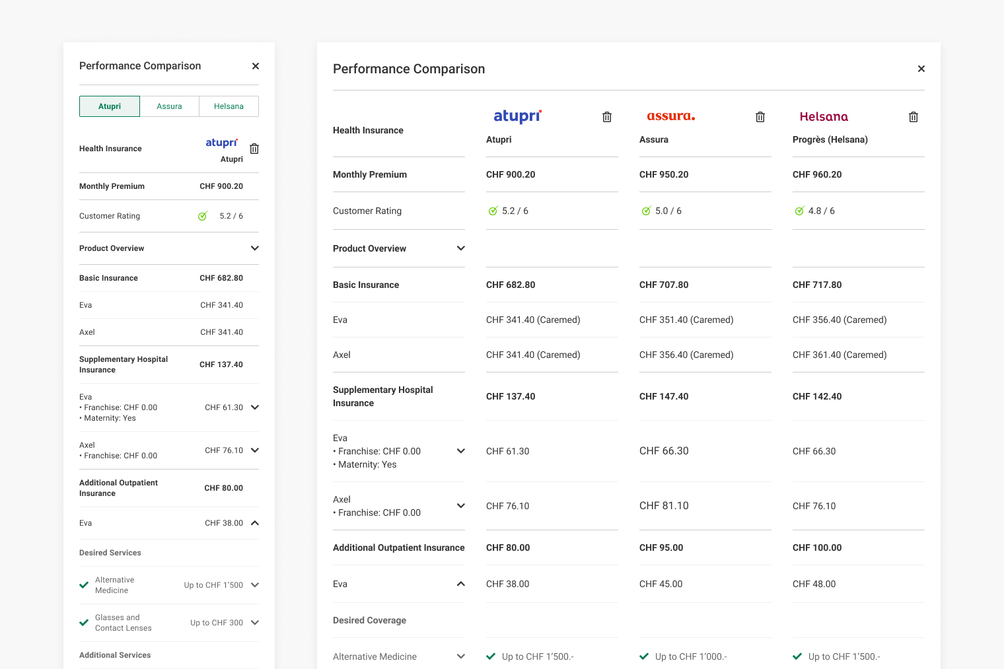Collapse Eva CHF 38.00 row in small panel
The width and height of the screenshot is (1004, 669).
(255, 523)
